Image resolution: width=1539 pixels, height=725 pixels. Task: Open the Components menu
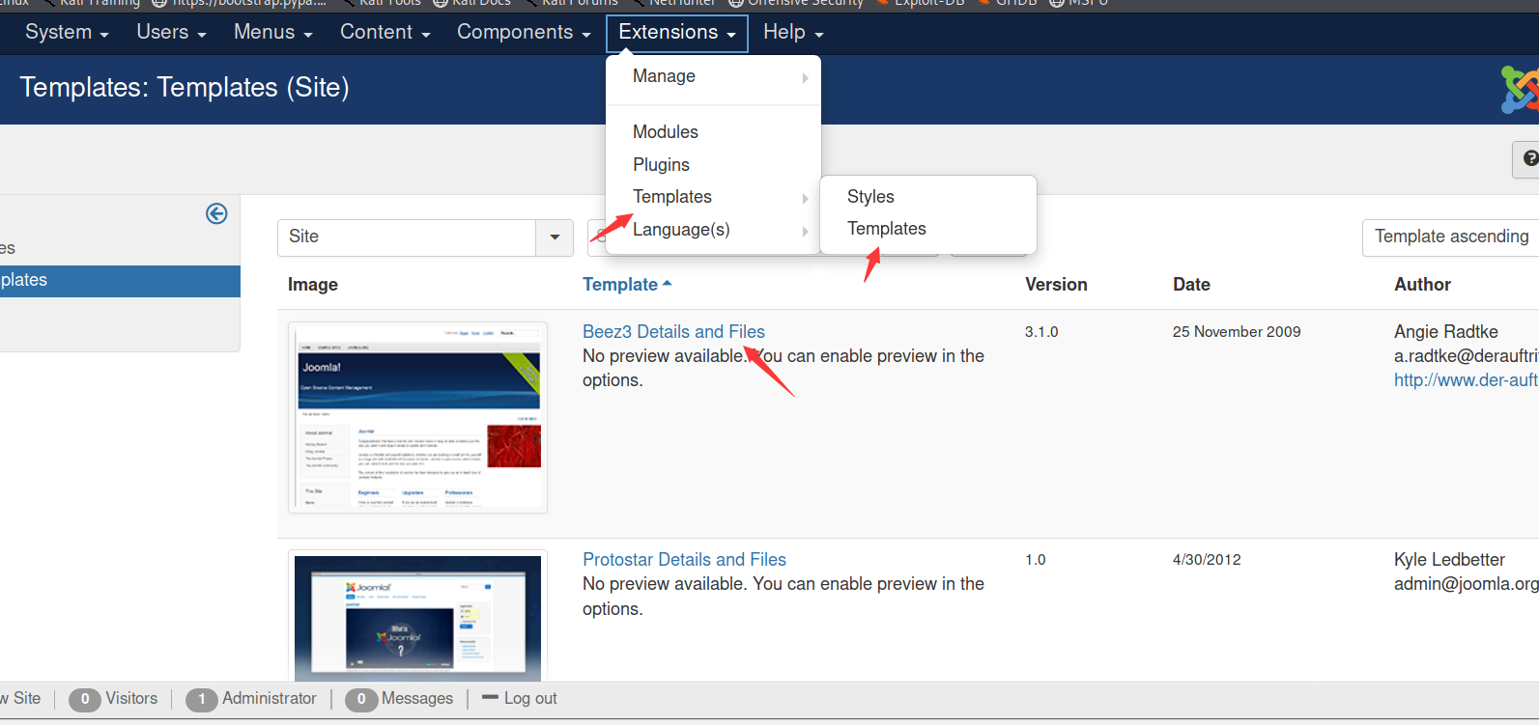point(524,32)
